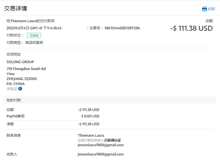Click the PayPal费用 label

pos(15,116)
